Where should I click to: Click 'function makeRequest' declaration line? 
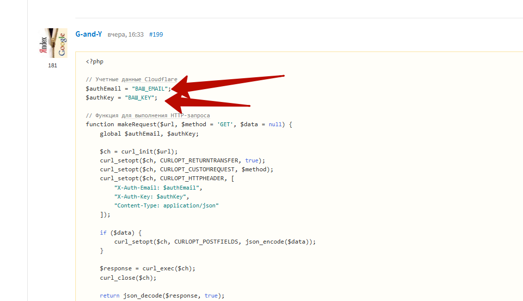pyautogui.click(x=189, y=124)
